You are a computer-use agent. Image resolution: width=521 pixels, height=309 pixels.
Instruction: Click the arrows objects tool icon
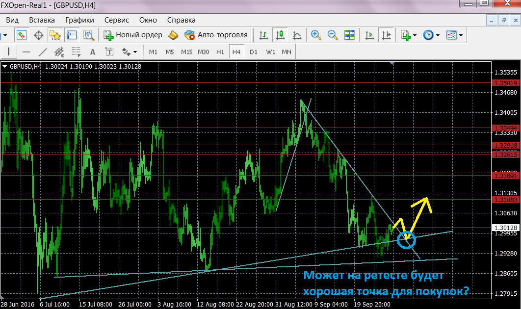126,52
